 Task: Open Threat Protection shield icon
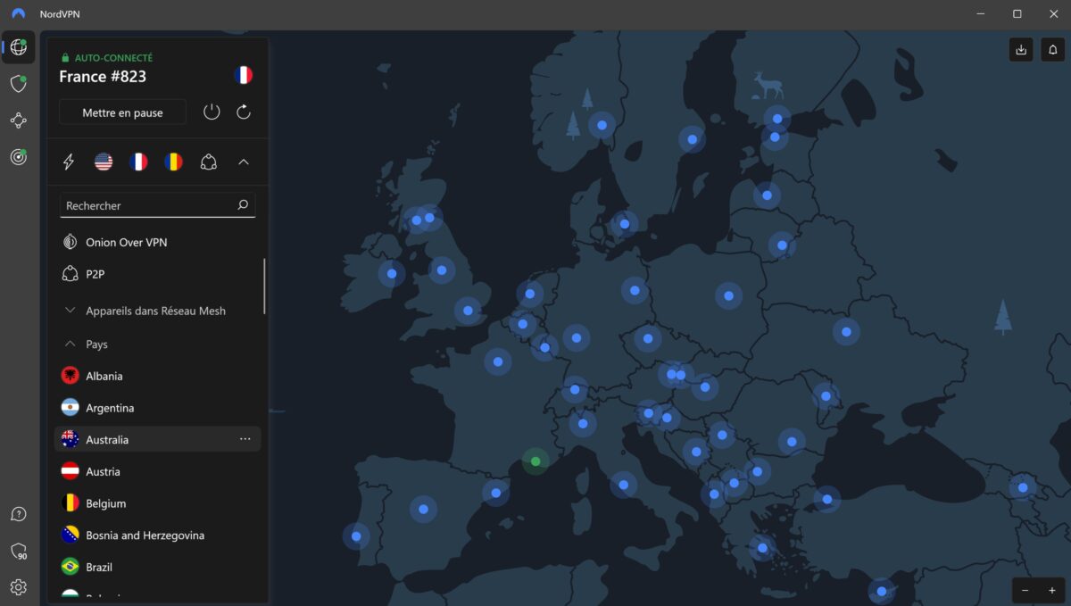coord(19,84)
